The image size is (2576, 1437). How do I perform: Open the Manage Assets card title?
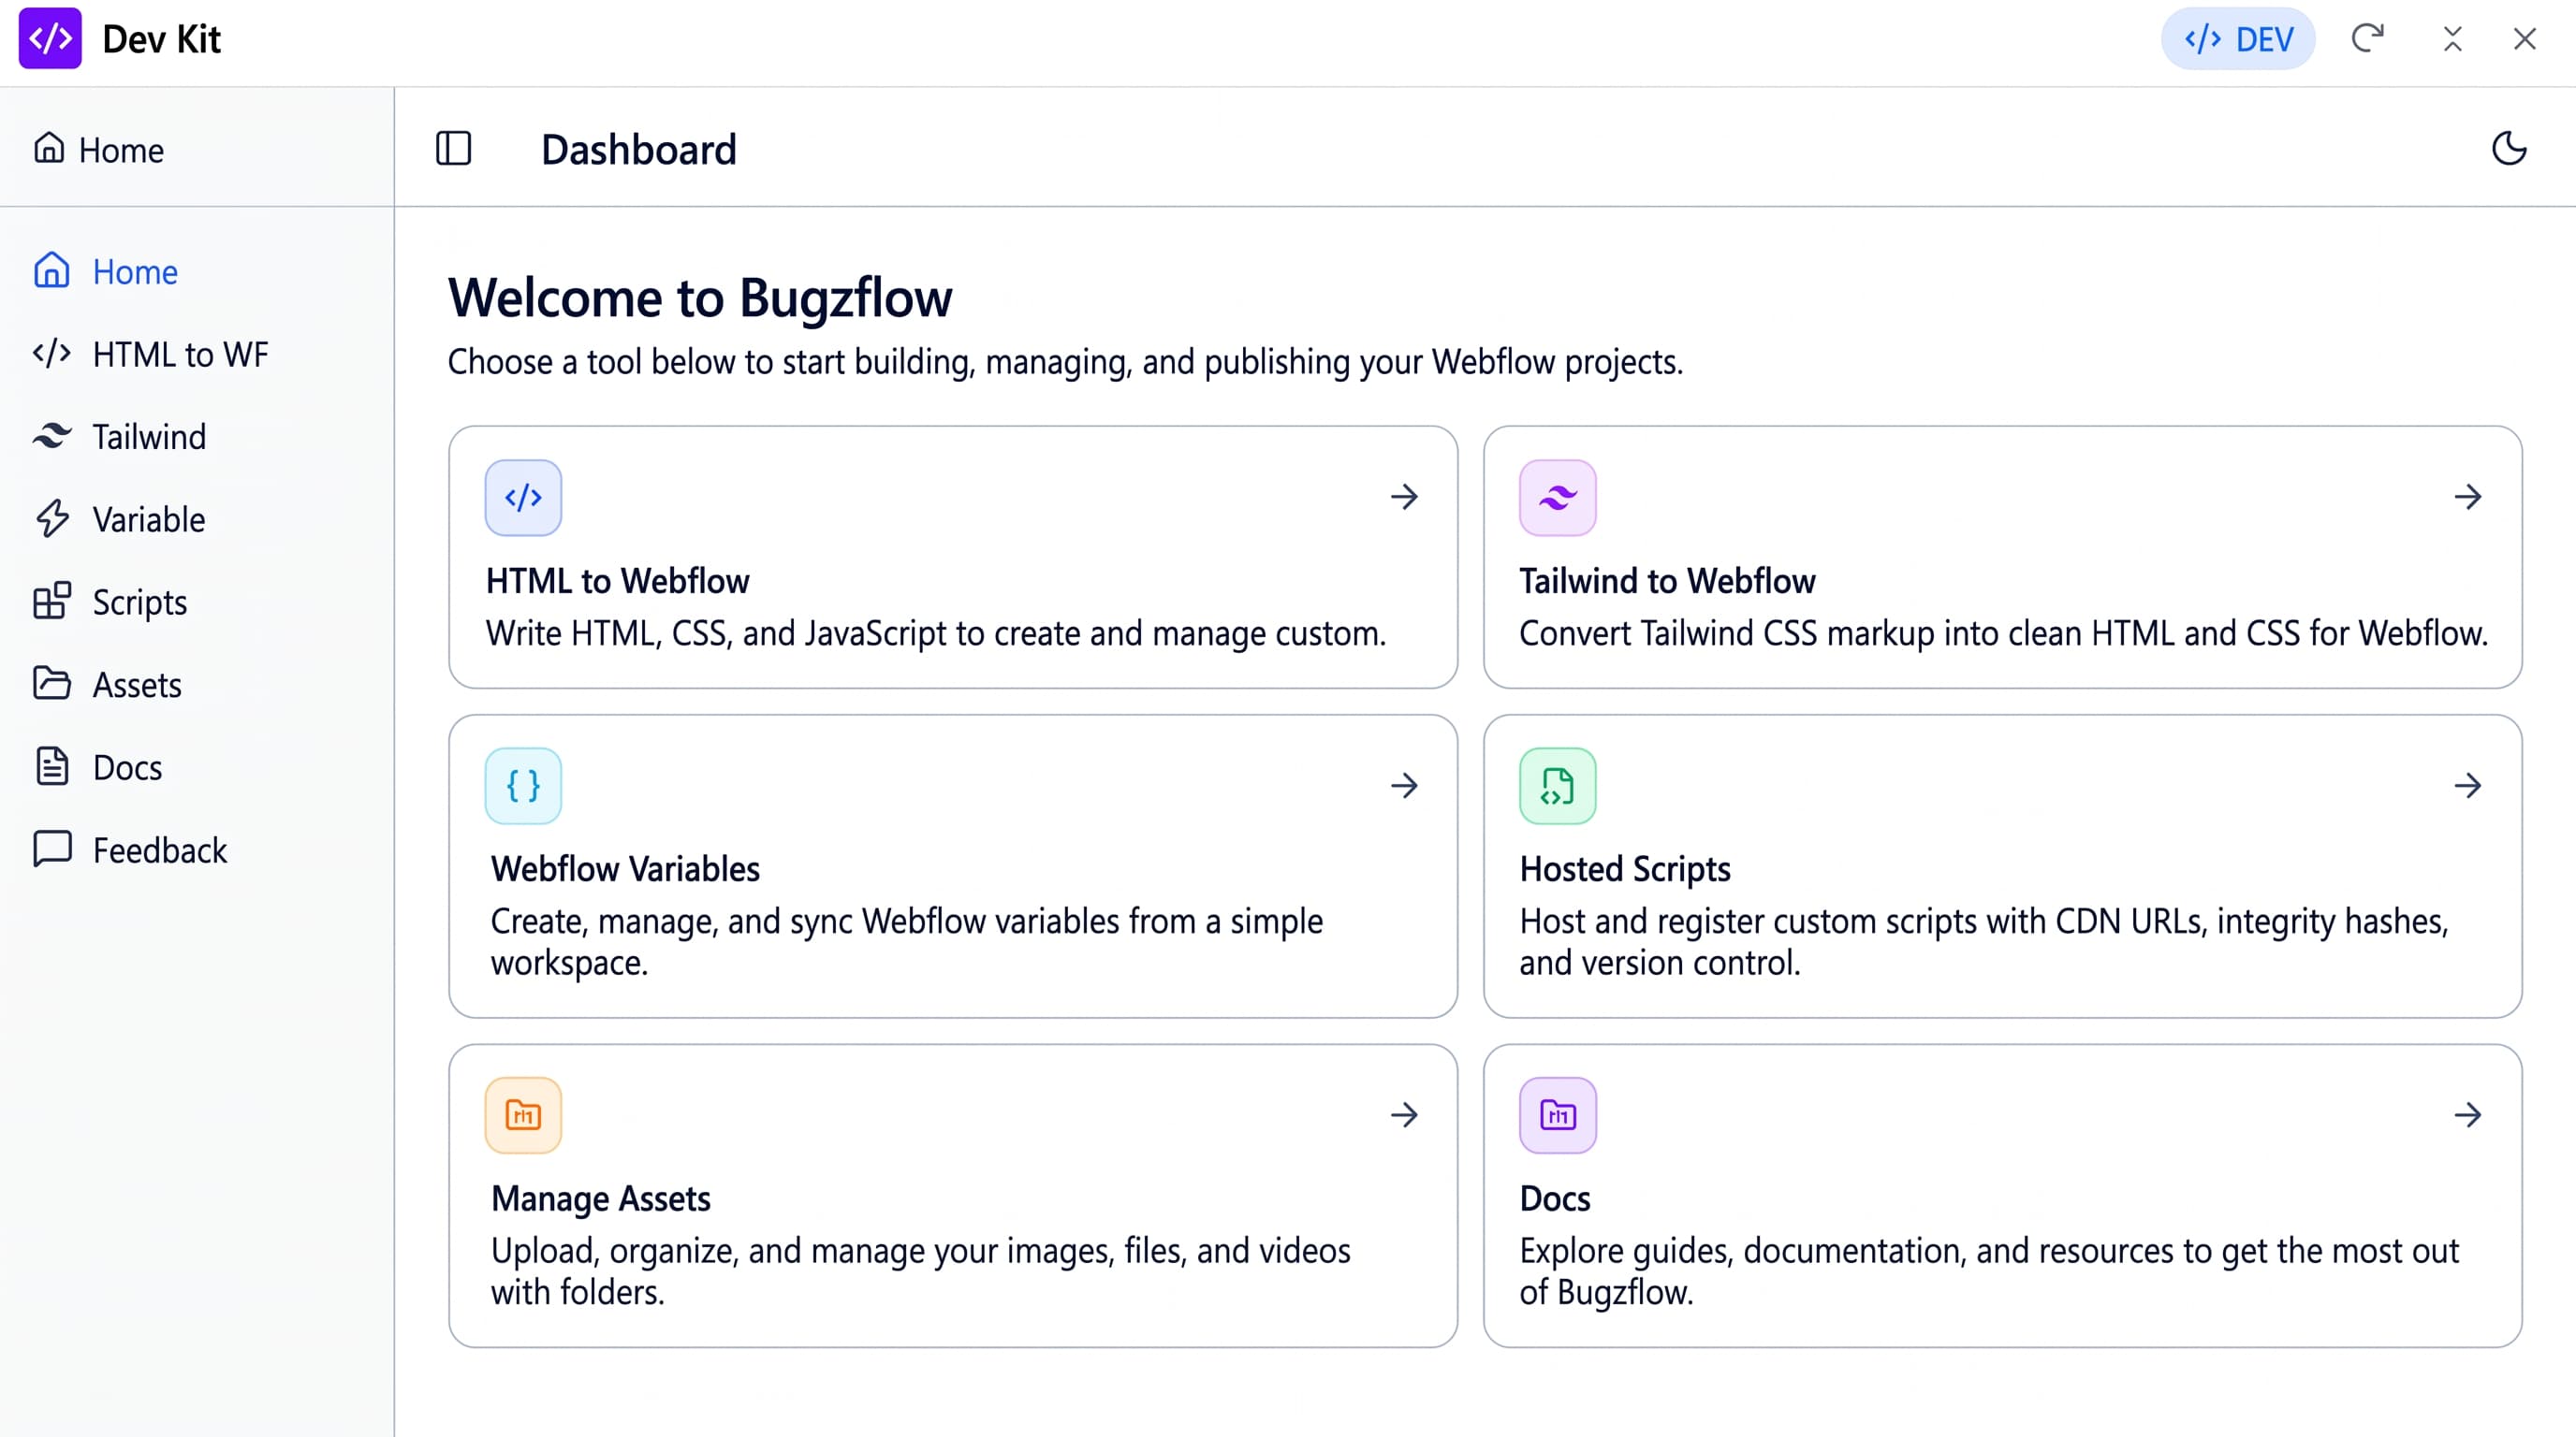(600, 1199)
